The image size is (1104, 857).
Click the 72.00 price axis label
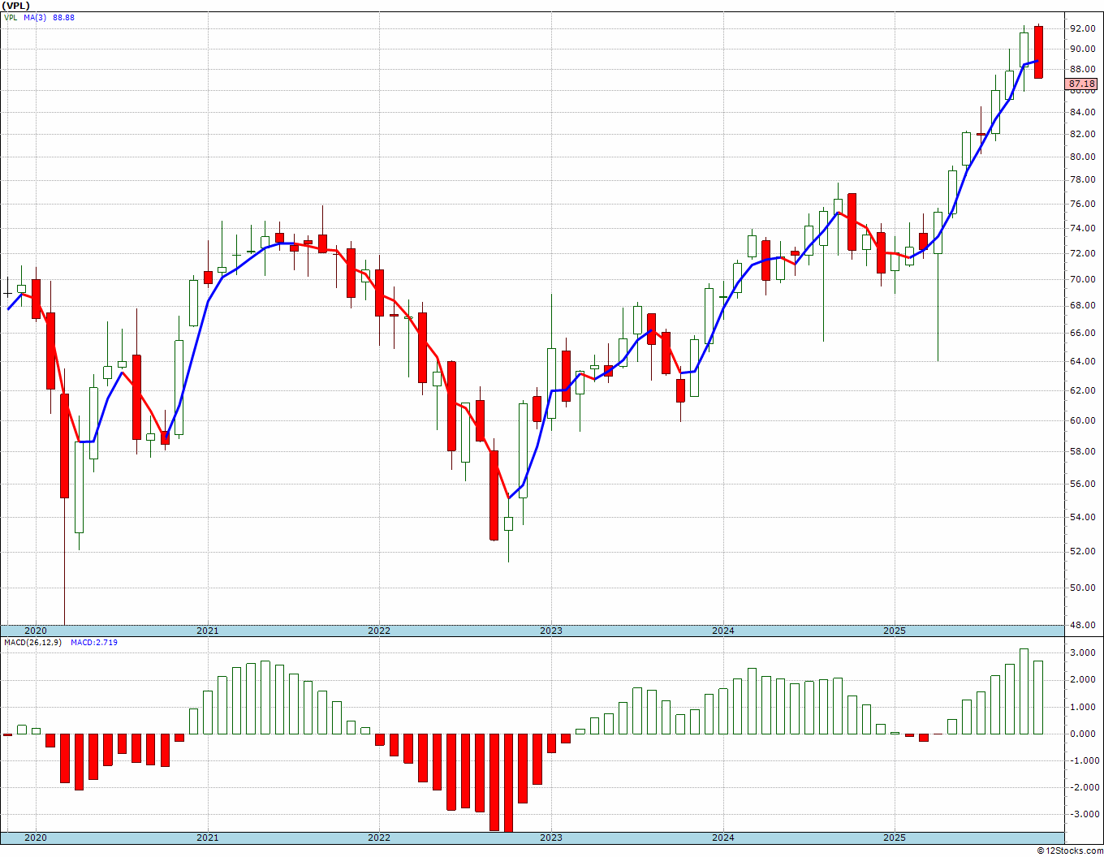(x=1082, y=253)
